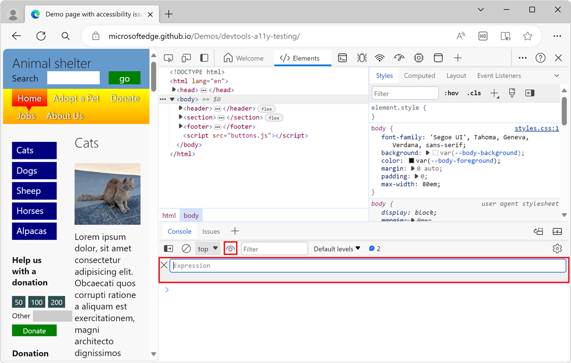
Task: Open the Sources bug icon tool
Action: [x=362, y=58]
